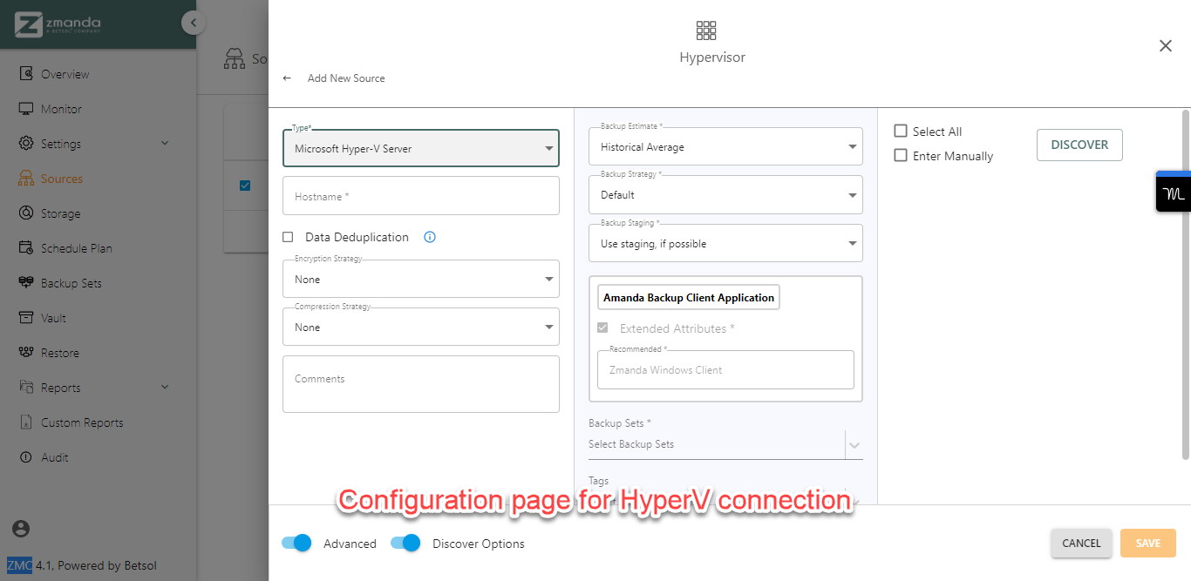Image resolution: width=1191 pixels, height=581 pixels.
Task: Open Custom Reports link in sidebar
Action: (x=82, y=422)
